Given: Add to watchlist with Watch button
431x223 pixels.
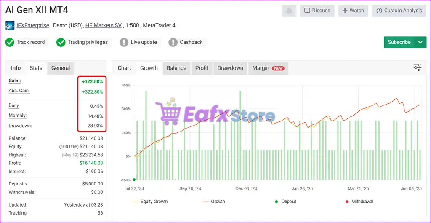Looking at the screenshot, I should tap(353, 11).
